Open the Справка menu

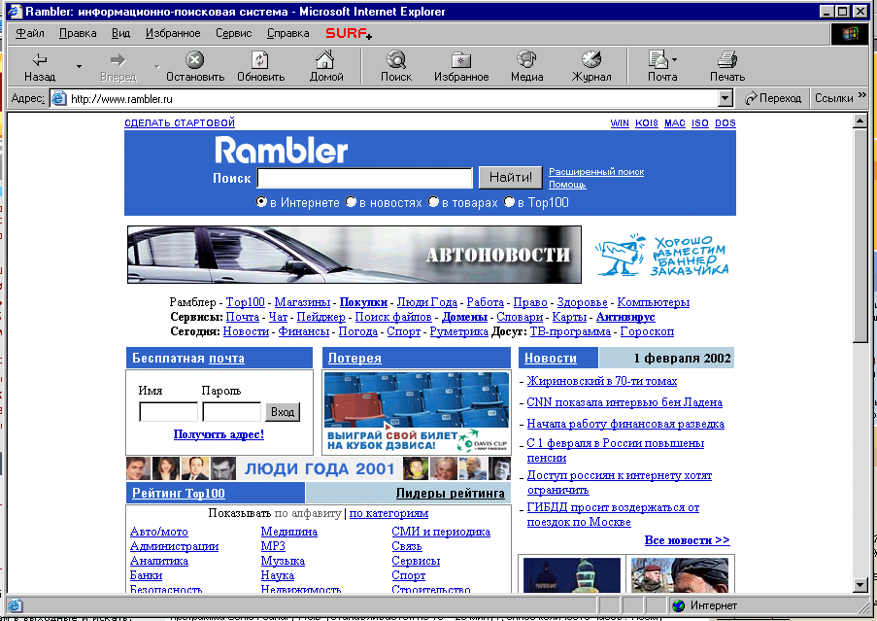click(x=288, y=34)
